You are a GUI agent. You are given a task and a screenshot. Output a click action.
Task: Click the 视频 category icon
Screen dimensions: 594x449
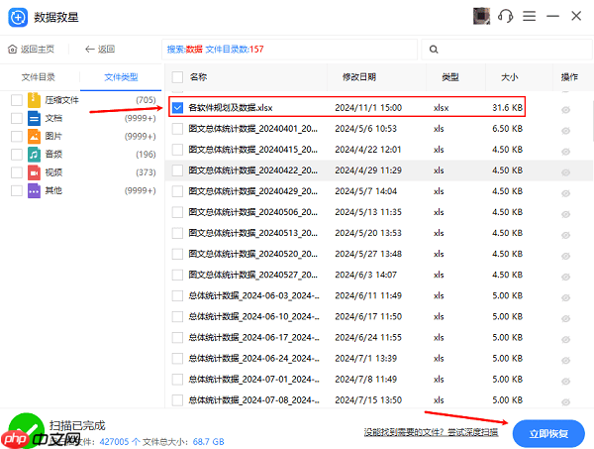pos(35,171)
